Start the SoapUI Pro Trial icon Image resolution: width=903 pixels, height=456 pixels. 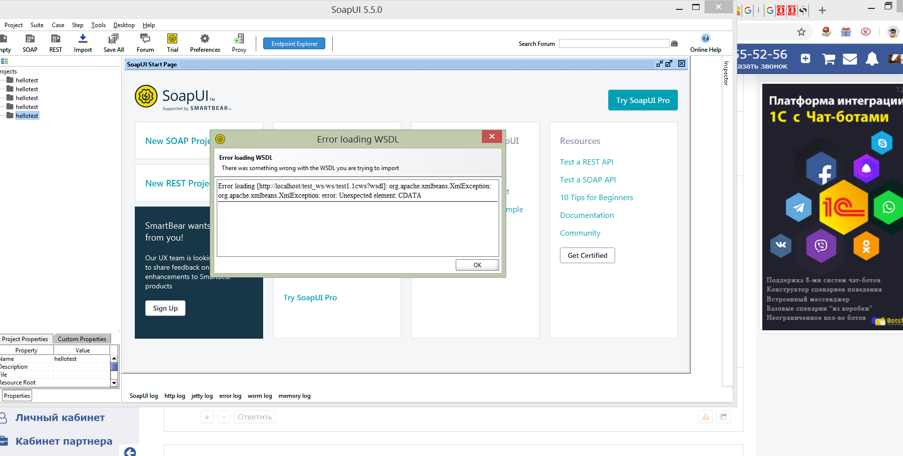(172, 43)
